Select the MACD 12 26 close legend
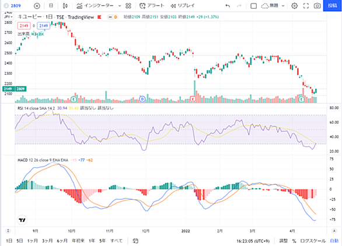This screenshot has width=342, height=246. (x=43, y=160)
